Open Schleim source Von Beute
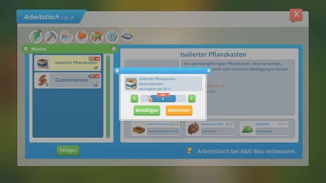This screenshot has height=183, width=326. 271,131
